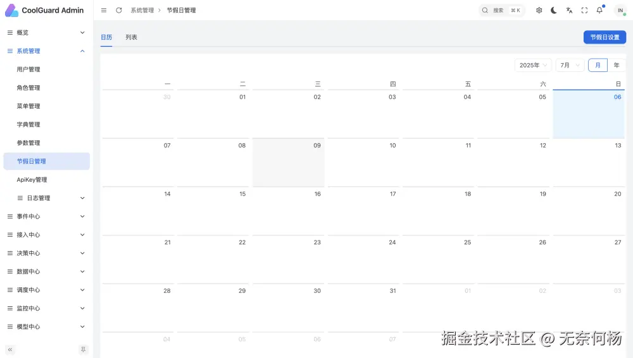Select calendar date 28
Viewport: 633px width, 358px height.
138,308
